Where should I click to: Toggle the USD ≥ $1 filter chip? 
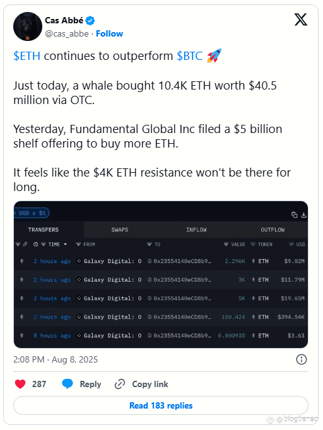pyautogui.click(x=32, y=213)
